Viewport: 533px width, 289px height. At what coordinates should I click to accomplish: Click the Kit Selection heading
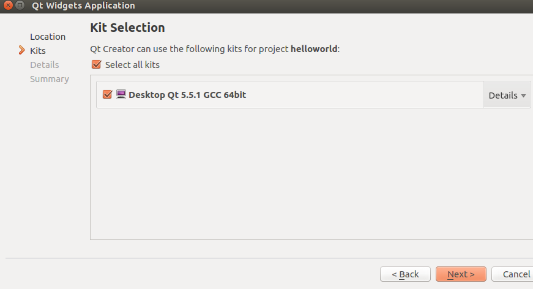tap(127, 28)
